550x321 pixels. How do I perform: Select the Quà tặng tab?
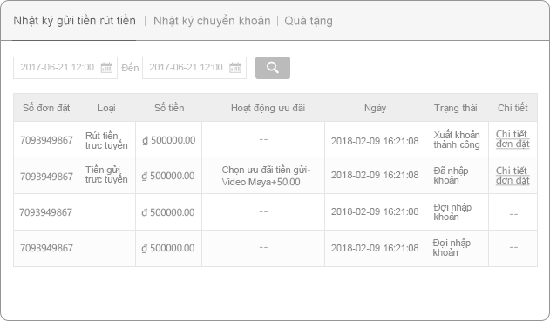309,21
